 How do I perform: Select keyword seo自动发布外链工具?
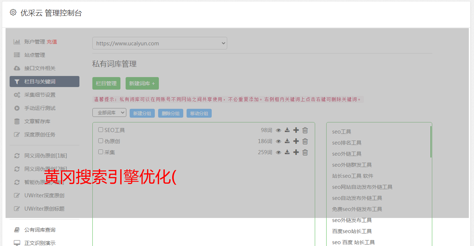point(357,198)
